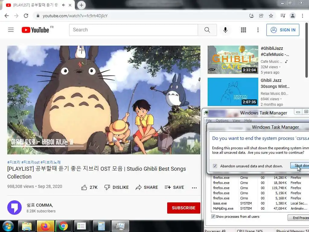The height and width of the screenshot is (232, 309).
Task: Toggle Show processes from all users
Action: 213,216
